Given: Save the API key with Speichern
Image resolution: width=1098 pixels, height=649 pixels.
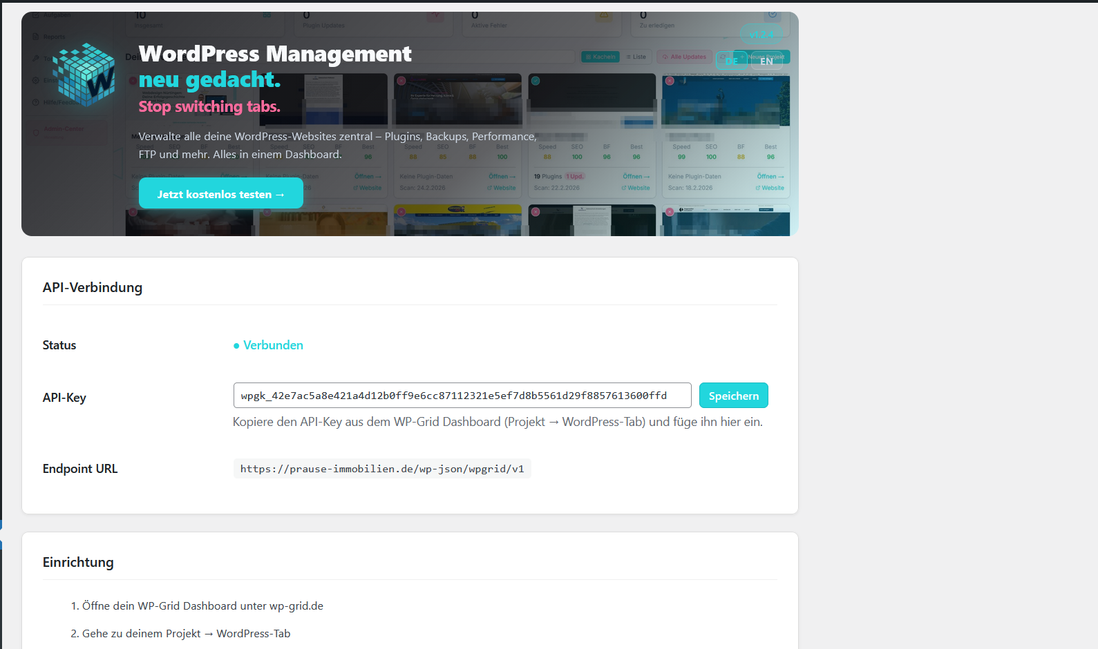Looking at the screenshot, I should coord(733,396).
